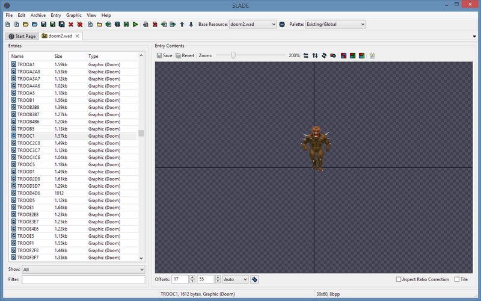Click the Move Entry Up arrow icon
Viewport: 481px width, 301px height.
(182, 25)
